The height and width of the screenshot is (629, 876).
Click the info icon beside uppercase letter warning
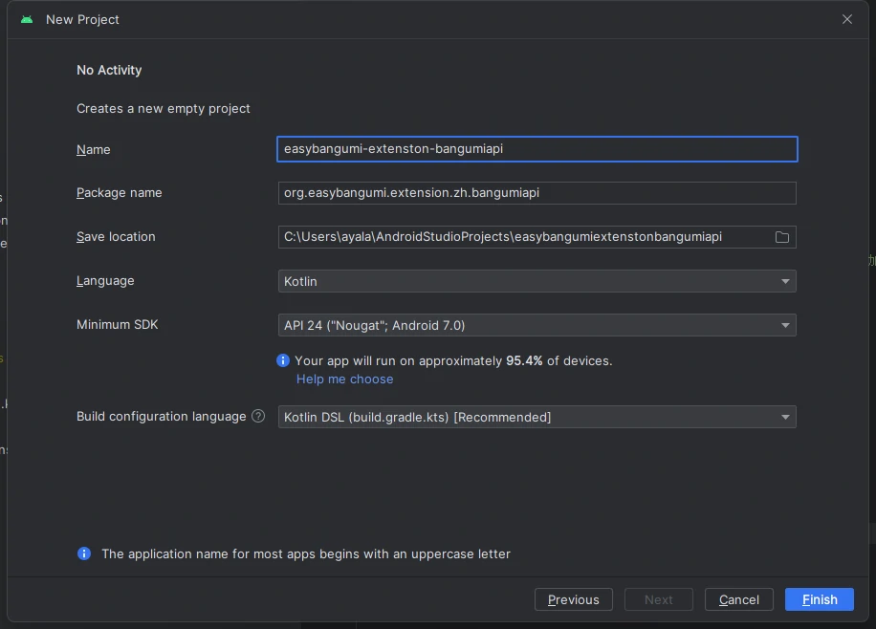click(84, 553)
